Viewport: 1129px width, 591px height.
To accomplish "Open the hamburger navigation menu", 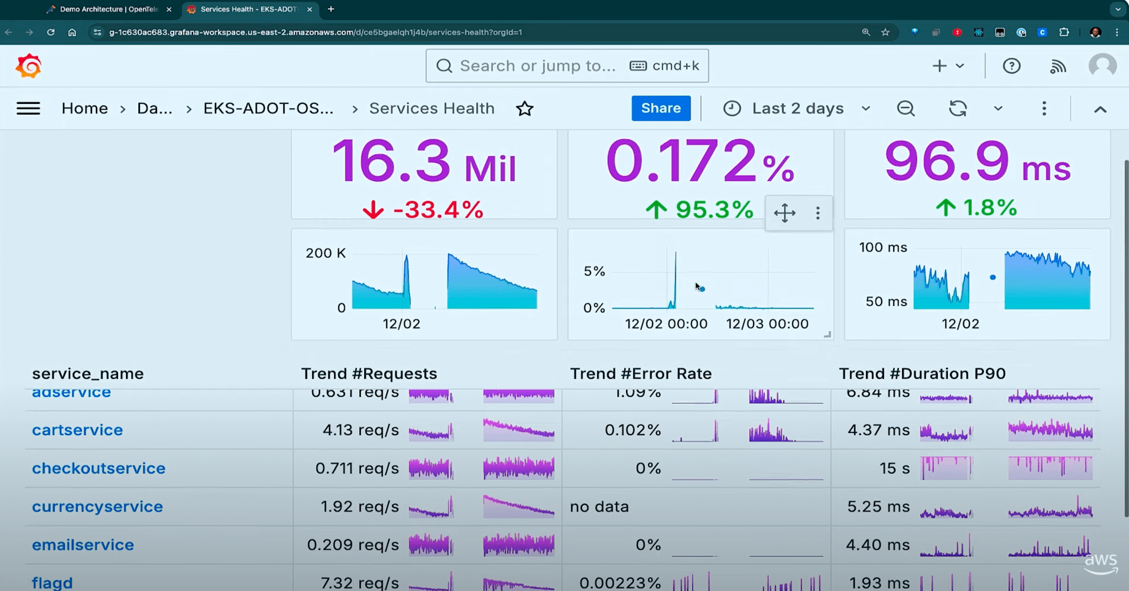I will (28, 108).
